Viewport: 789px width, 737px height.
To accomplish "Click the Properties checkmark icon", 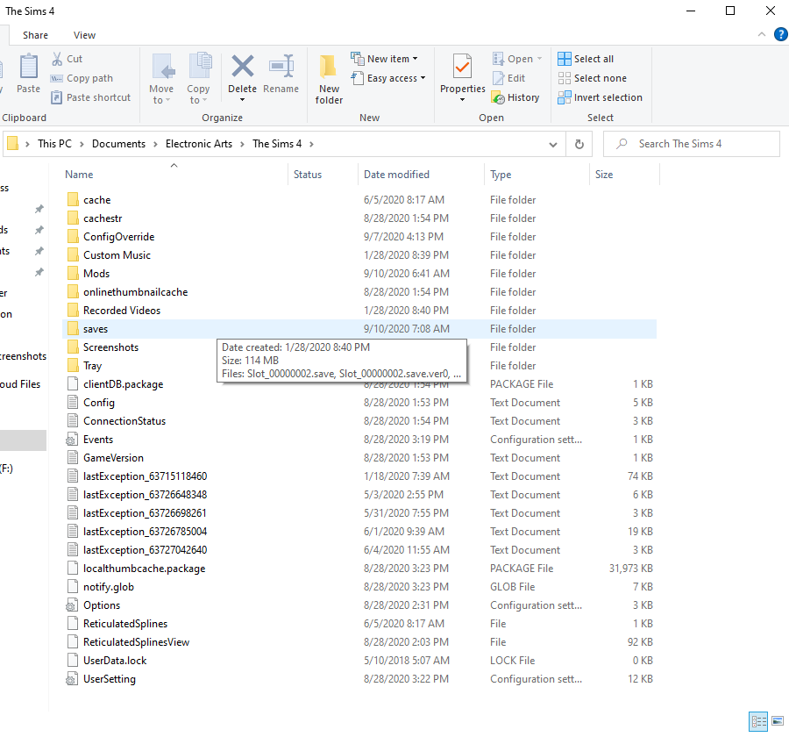I will pyautogui.click(x=462, y=66).
